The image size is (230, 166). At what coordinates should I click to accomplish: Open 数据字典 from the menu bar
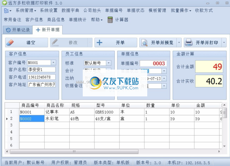tap(70, 11)
